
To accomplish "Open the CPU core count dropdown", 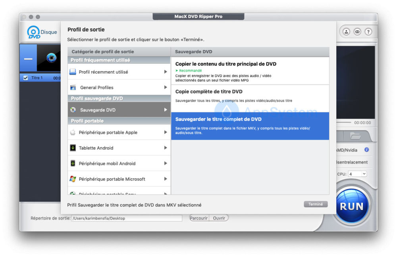I will [357, 174].
